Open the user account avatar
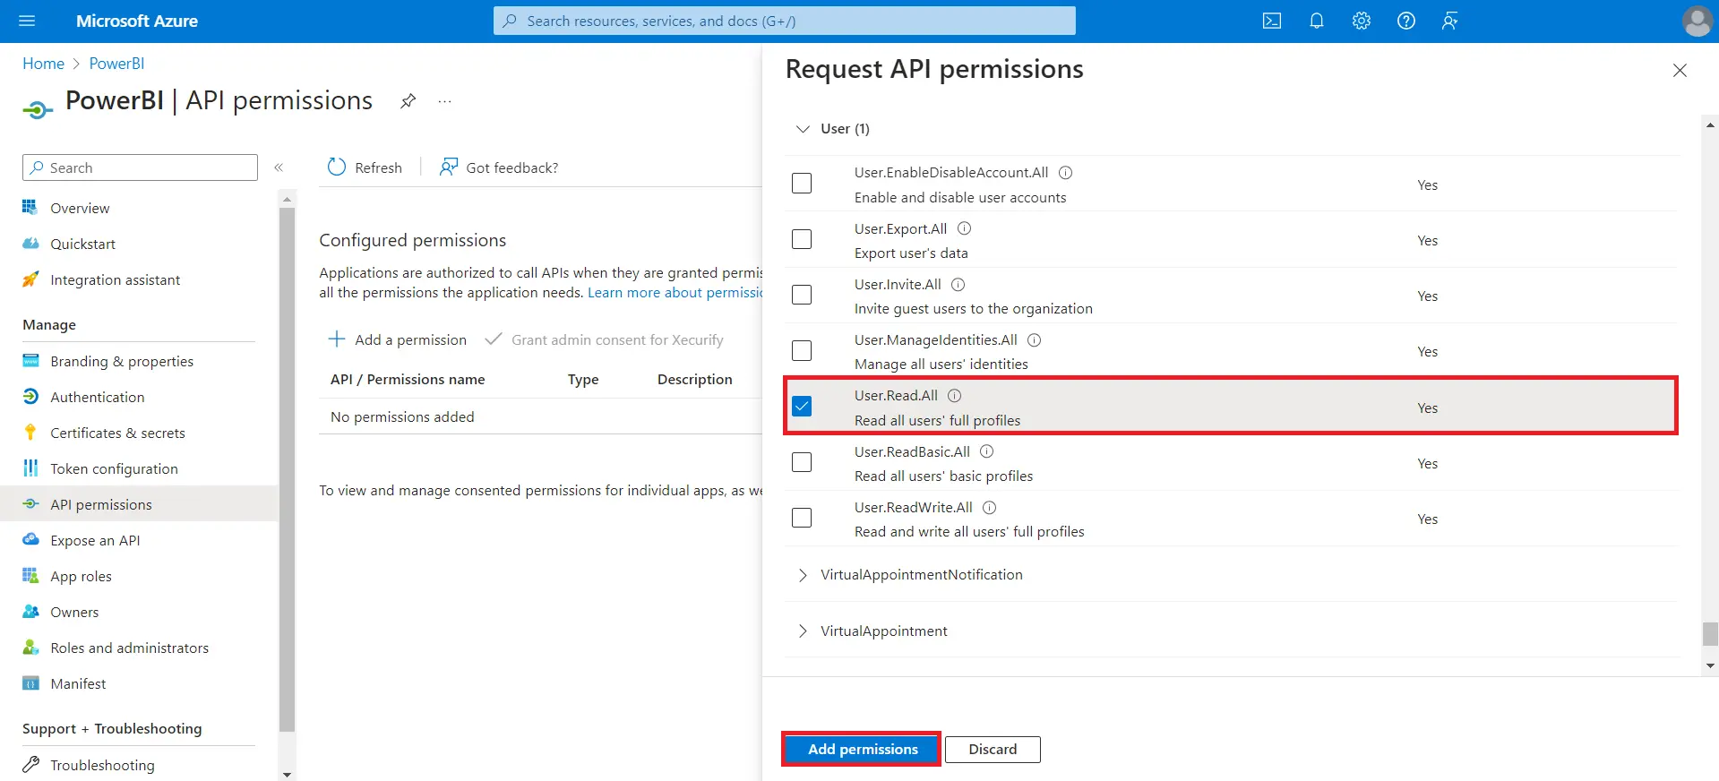This screenshot has height=781, width=1719. pyautogui.click(x=1697, y=21)
